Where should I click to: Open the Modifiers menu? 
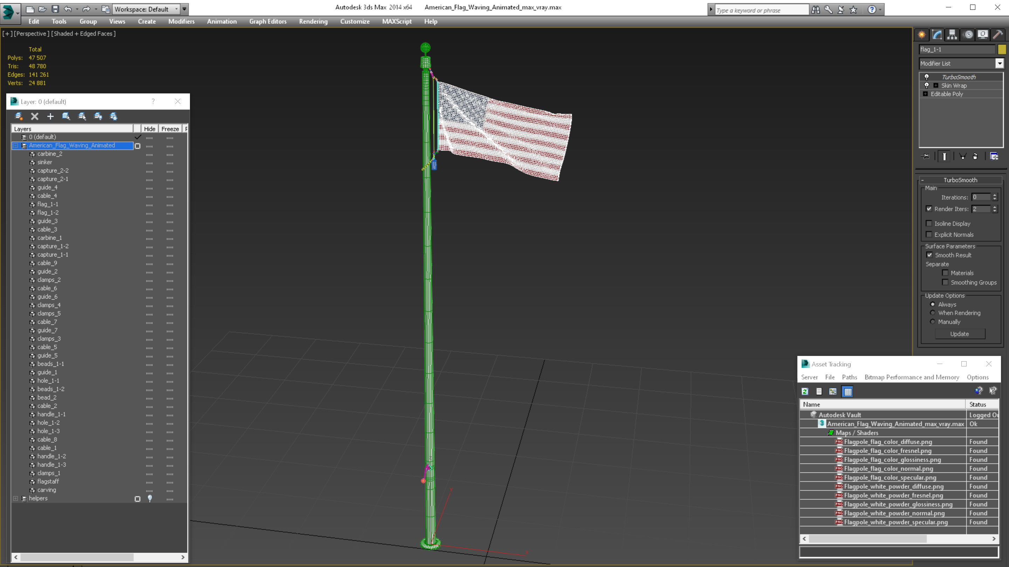pos(181,21)
